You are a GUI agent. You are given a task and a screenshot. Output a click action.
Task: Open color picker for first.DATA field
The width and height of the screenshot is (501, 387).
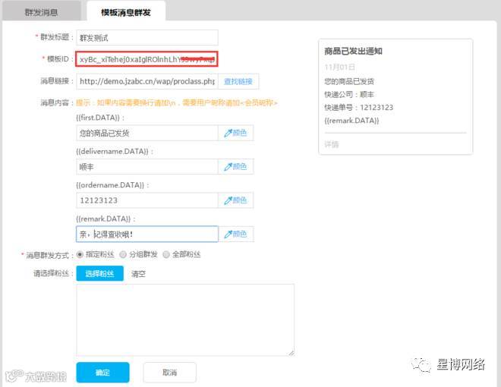236,133
